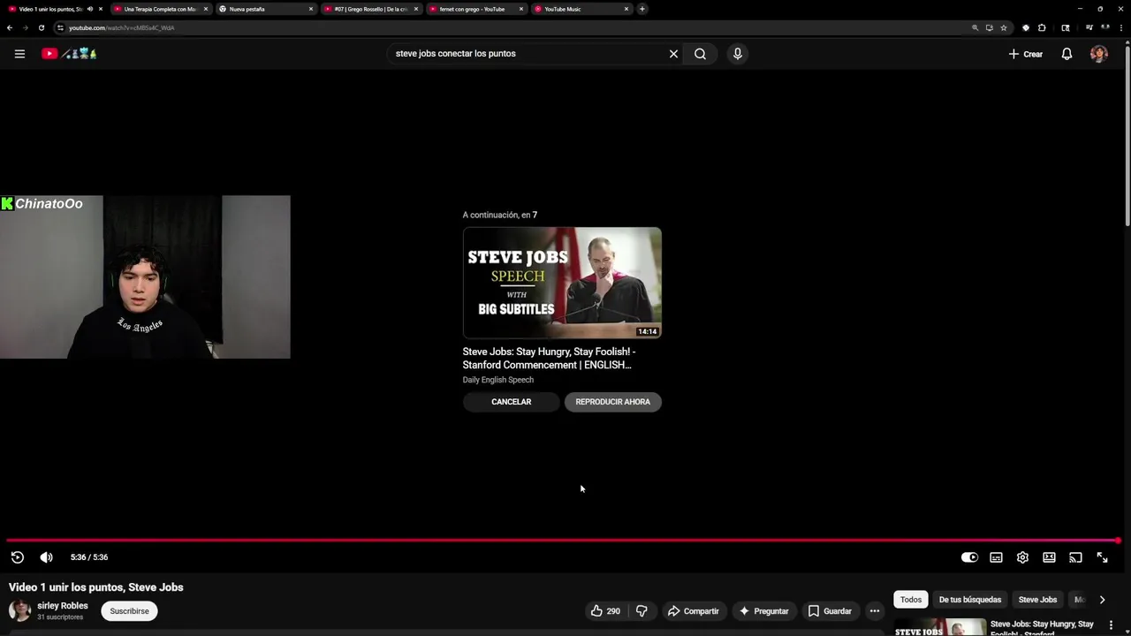Start voice search with microphone
This screenshot has width=1131, height=636.
[x=738, y=54]
